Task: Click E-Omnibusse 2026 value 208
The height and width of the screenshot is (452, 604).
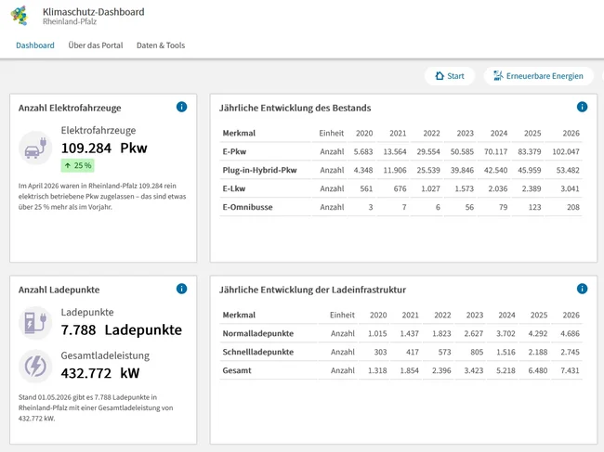Action: coord(572,207)
